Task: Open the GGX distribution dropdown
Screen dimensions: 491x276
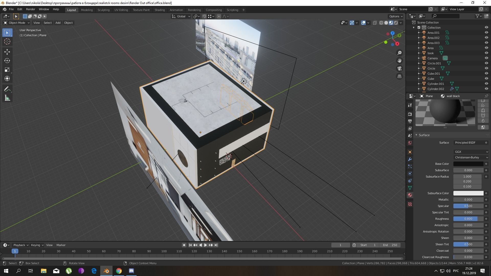Action: point(471,152)
